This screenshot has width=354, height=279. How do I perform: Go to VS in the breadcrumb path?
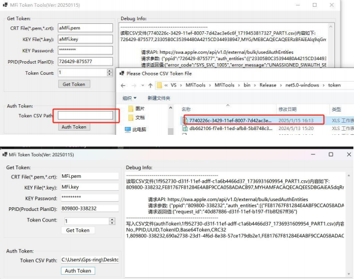(x=173, y=85)
